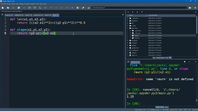
Task: Open the Consoles menu
Action: point(27,4)
